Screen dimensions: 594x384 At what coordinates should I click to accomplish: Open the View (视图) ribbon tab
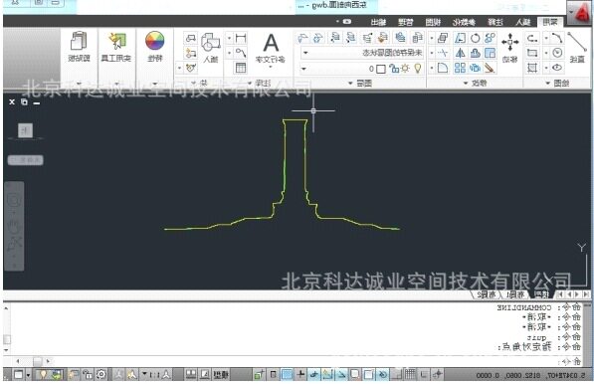click(433, 22)
